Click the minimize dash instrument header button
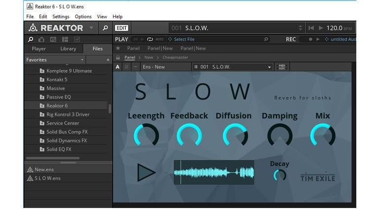Viewport: 380px width, 209px height. pos(136,67)
